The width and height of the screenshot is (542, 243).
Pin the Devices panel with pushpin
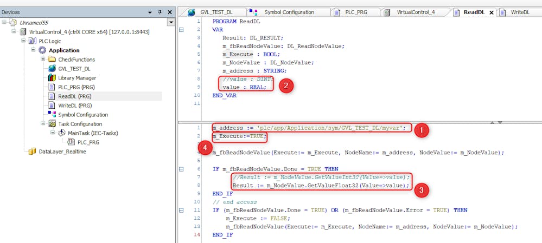tap(160, 12)
